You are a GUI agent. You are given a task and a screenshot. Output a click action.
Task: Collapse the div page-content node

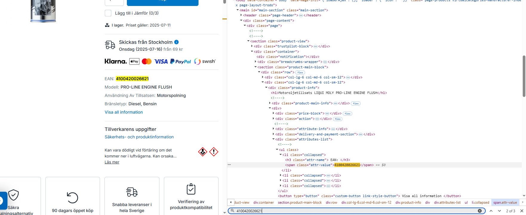pyautogui.click(x=241, y=21)
